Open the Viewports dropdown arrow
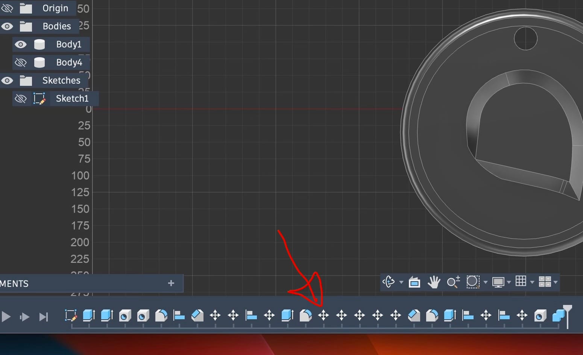Viewport: 583px width, 355px height. pyautogui.click(x=556, y=282)
